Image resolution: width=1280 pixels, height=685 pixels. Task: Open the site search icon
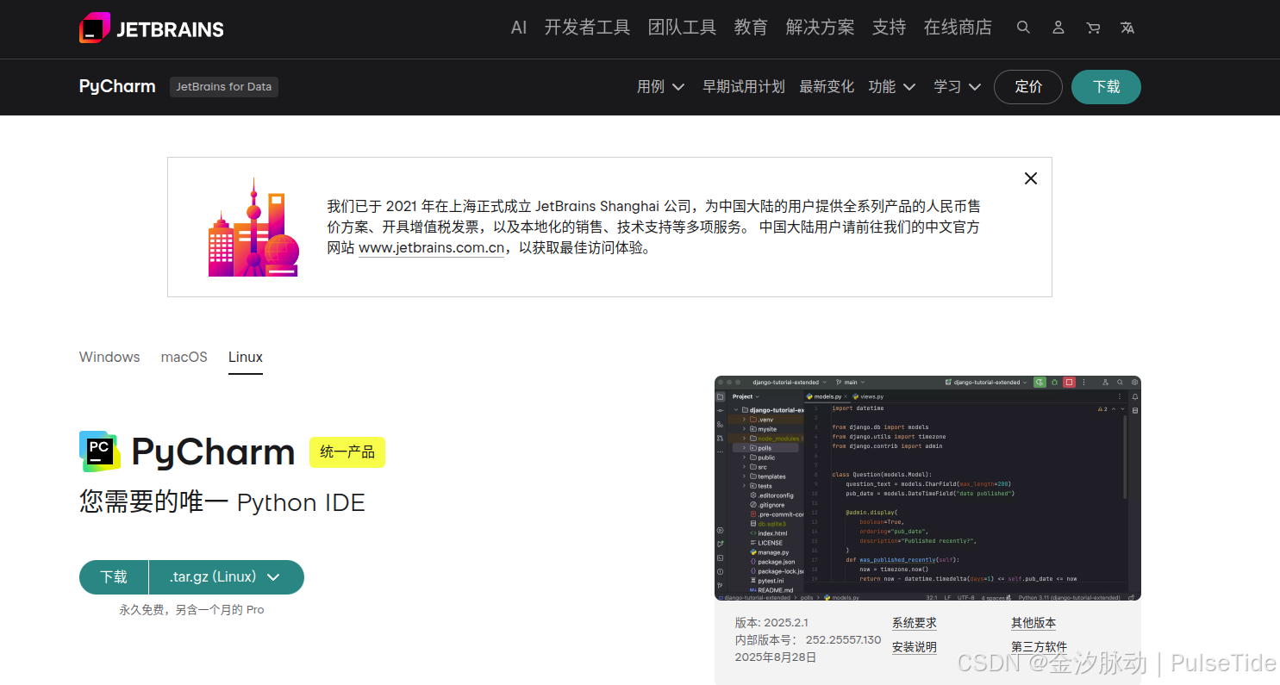coord(1023,28)
